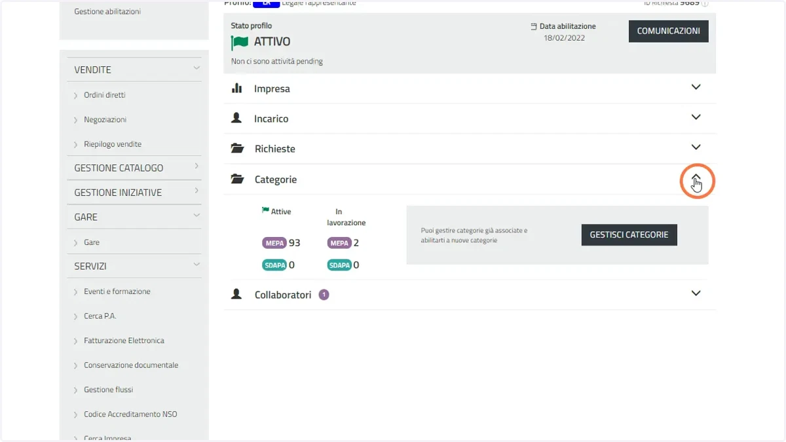This screenshot has height=442, width=786.
Task: Click the COMUNICAZIONI button
Action: coord(669,31)
